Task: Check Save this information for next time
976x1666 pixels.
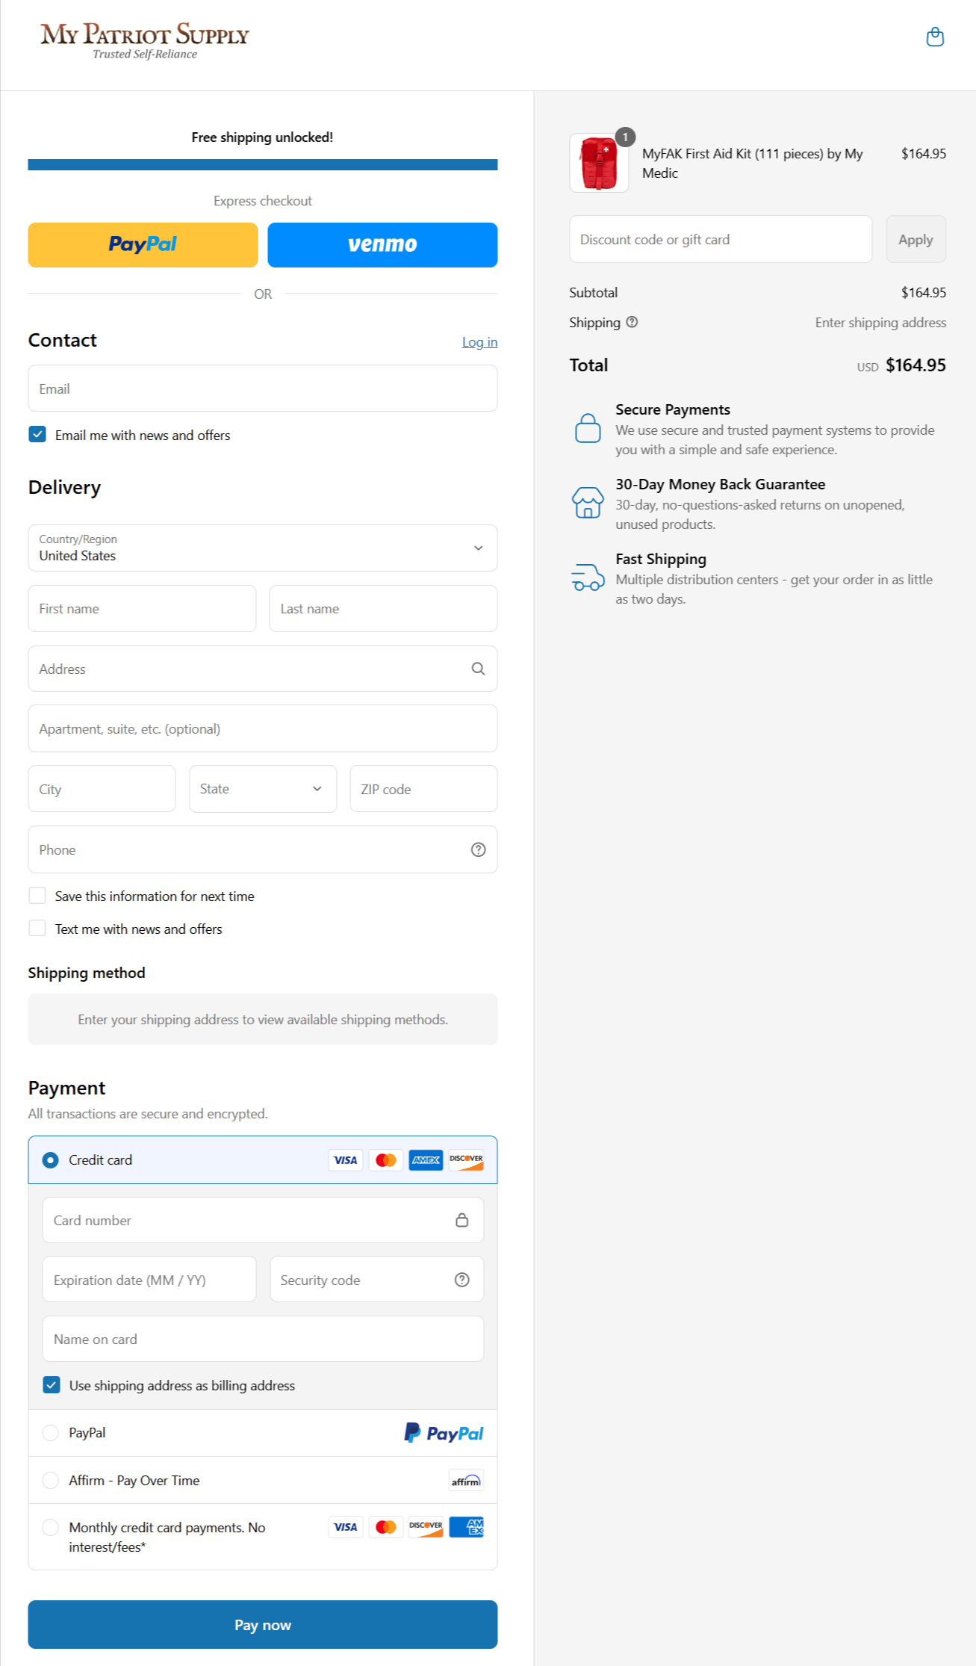Action: pyautogui.click(x=37, y=896)
